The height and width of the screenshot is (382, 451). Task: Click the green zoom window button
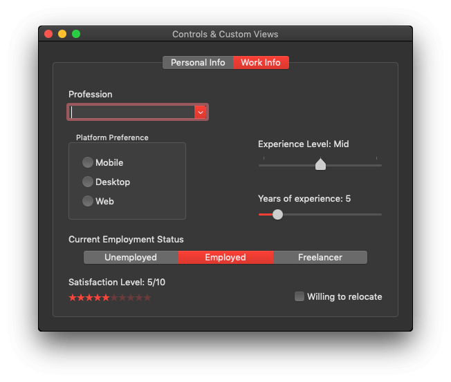[x=76, y=34]
